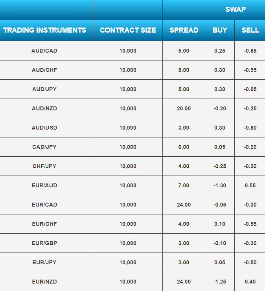The image size is (265, 291).
Task: Click the EUR/GBP instrument name
Action: pos(44,243)
